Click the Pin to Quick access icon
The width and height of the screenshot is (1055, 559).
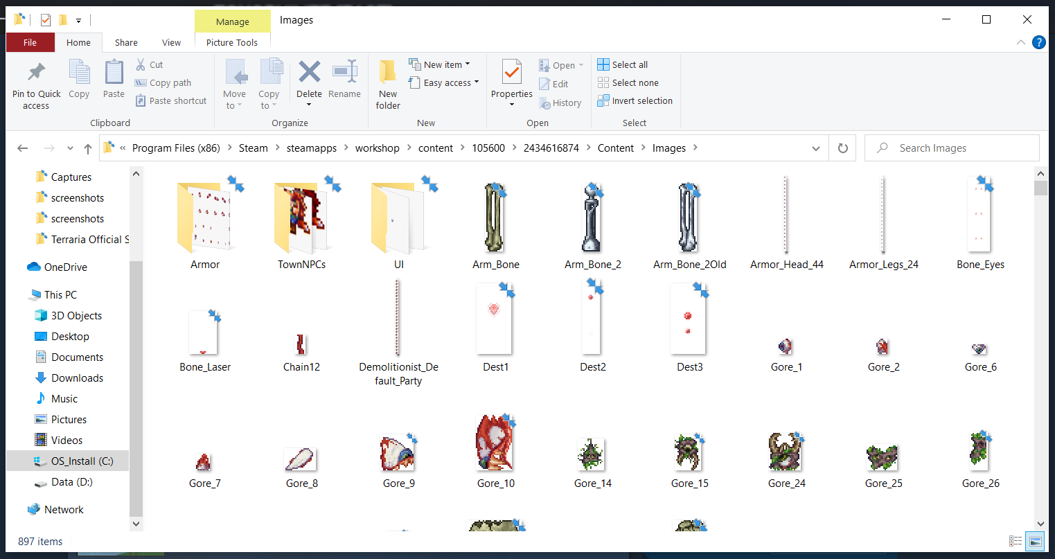click(36, 72)
